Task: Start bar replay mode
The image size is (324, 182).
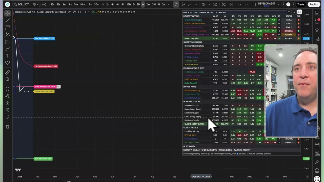Action: pyautogui.click(x=231, y=4)
